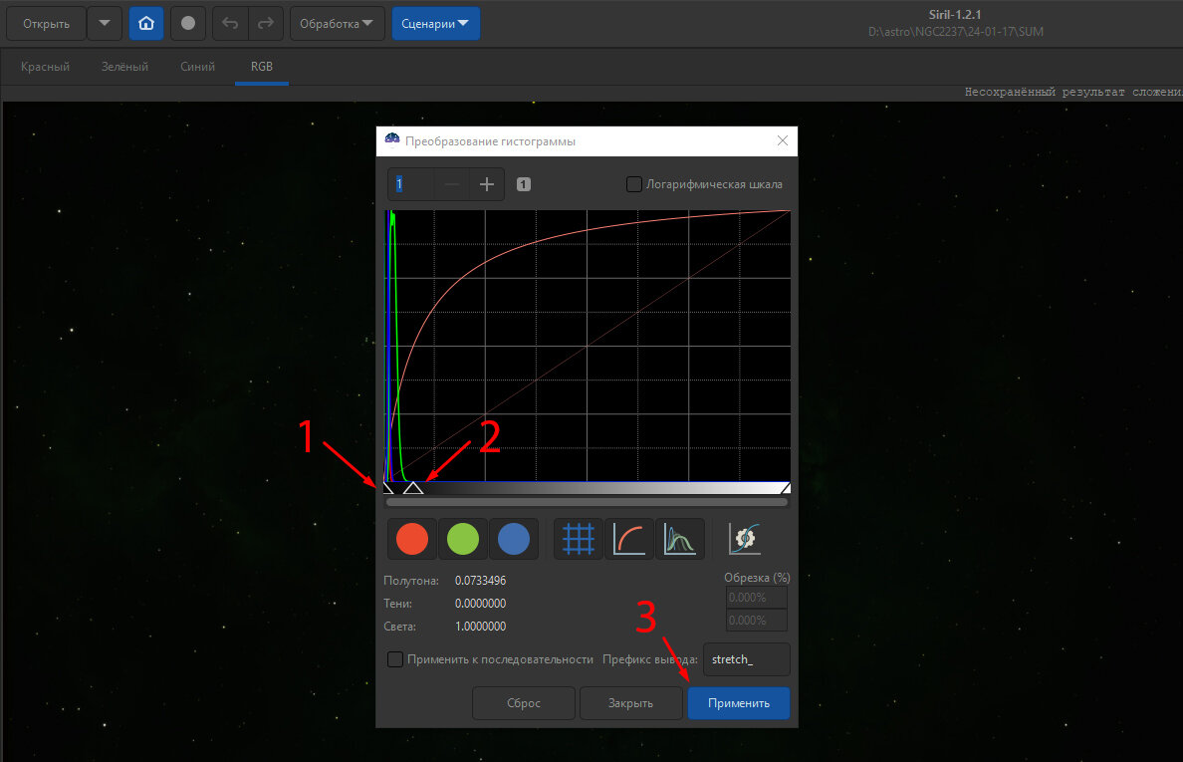Click the Применить button
Viewport: 1183px width, 762px height.
[x=739, y=703]
